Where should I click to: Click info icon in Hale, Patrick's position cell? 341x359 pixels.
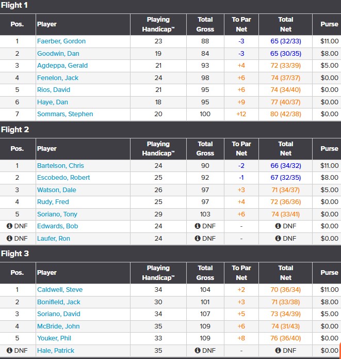(x=9, y=351)
